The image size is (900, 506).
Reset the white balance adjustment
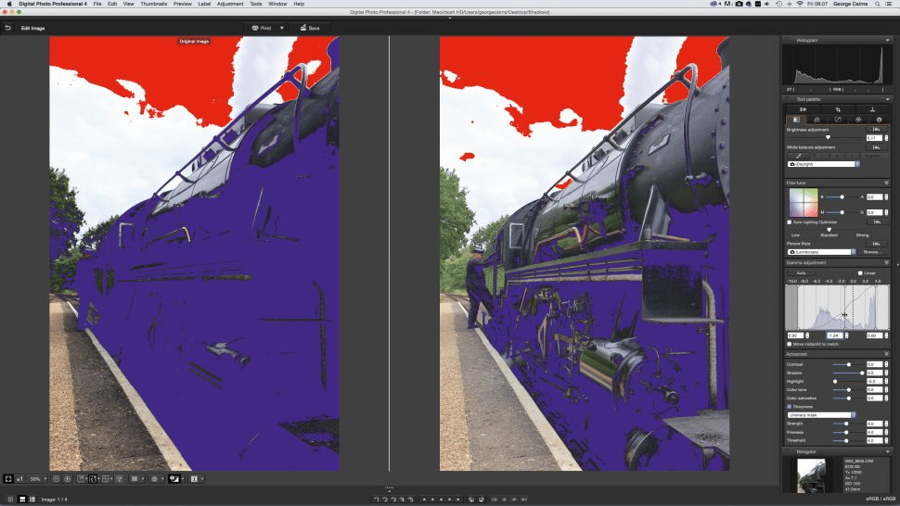(x=877, y=147)
